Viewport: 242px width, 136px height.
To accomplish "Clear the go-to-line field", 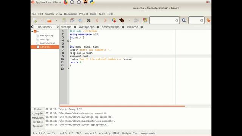I will [x=202, y=20].
